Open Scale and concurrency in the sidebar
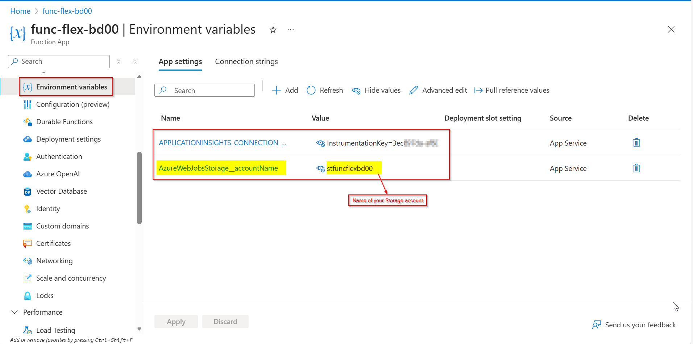693x344 pixels. (x=71, y=278)
